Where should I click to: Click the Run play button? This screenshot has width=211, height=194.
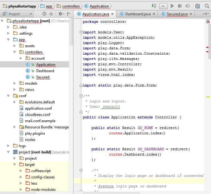click(172, 6)
